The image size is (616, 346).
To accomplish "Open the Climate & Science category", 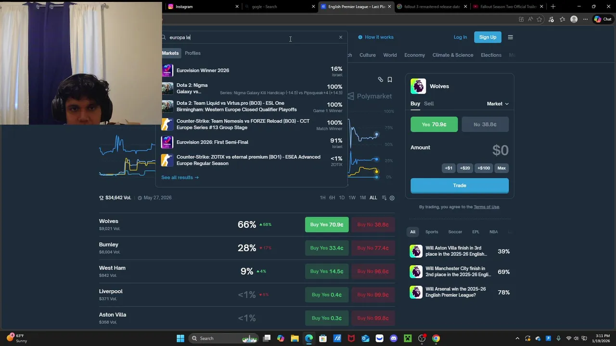I will [453, 55].
